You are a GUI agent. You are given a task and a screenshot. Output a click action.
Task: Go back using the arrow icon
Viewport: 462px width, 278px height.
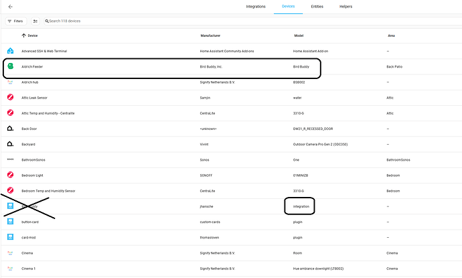(10, 7)
